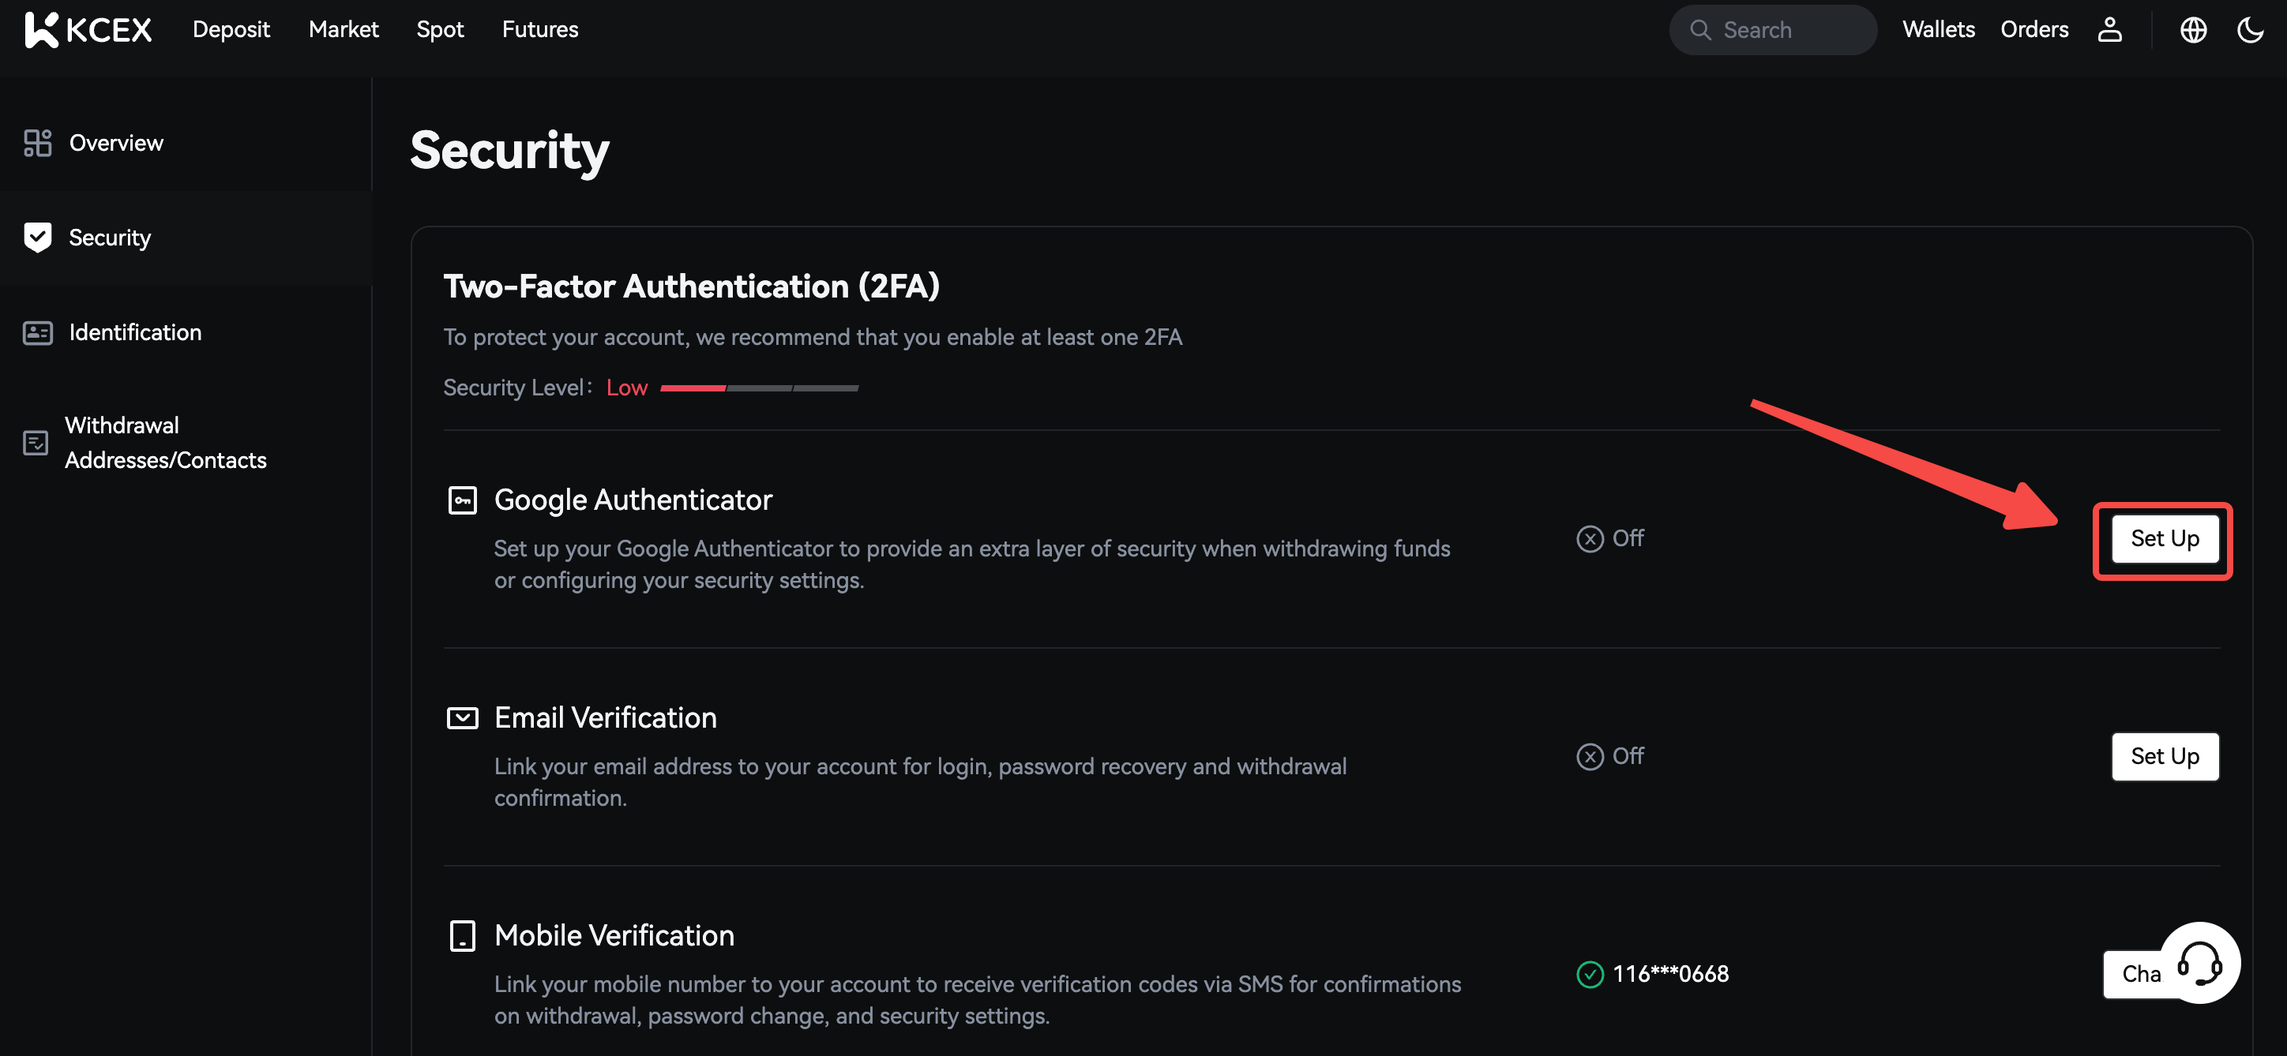The width and height of the screenshot is (2287, 1056).
Task: Open Identification in the sidebar
Action: 135,332
